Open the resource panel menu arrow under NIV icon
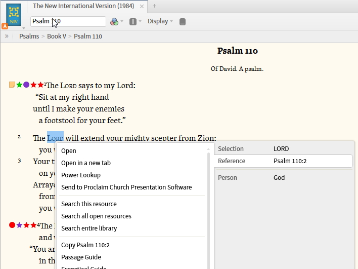Image resolution: width=358 pixels, height=269 pixels. tap(24, 28)
